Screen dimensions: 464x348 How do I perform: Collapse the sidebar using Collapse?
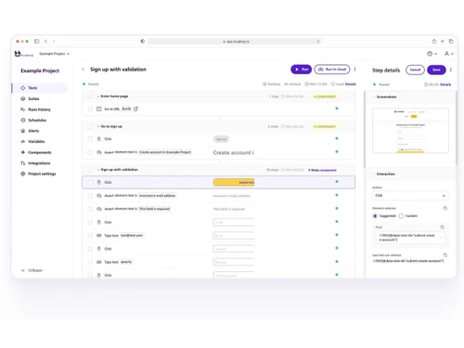tap(32, 270)
